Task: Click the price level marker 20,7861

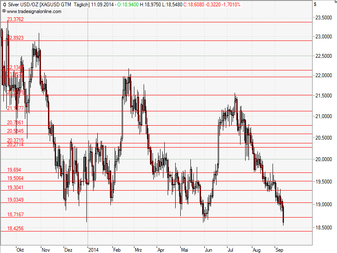Action: pyautogui.click(x=14, y=123)
